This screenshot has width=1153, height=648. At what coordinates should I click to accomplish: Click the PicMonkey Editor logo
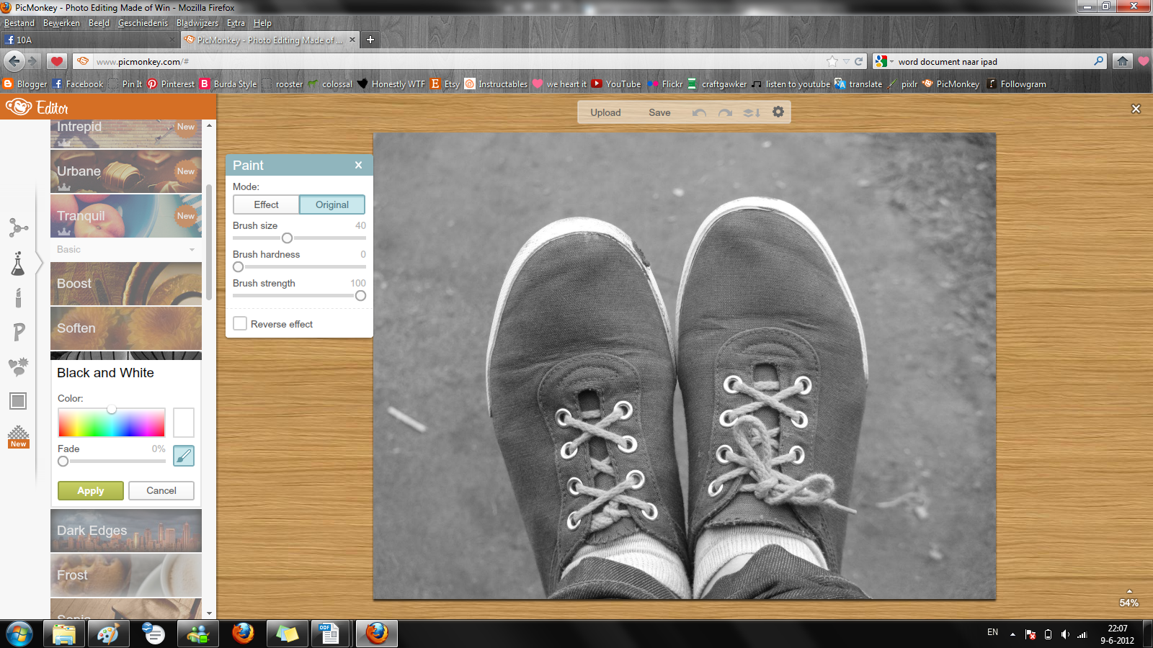click(37, 107)
